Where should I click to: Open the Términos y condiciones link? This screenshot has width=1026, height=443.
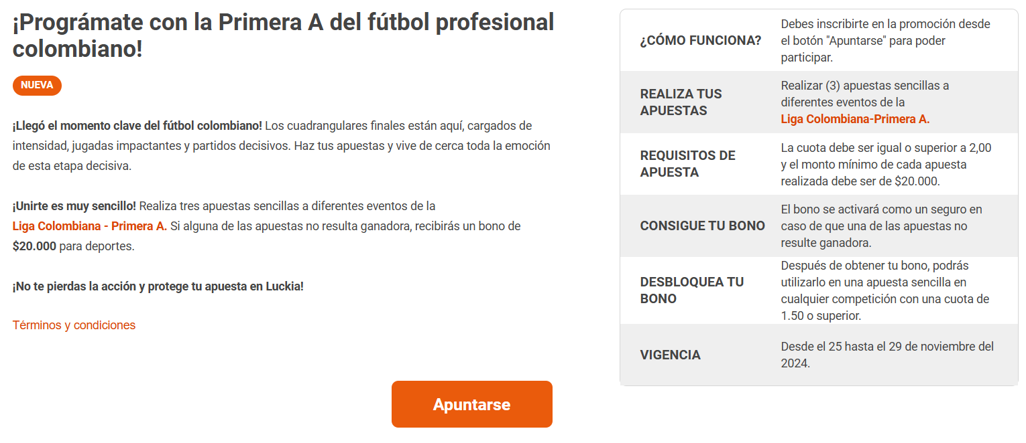pyautogui.click(x=74, y=325)
